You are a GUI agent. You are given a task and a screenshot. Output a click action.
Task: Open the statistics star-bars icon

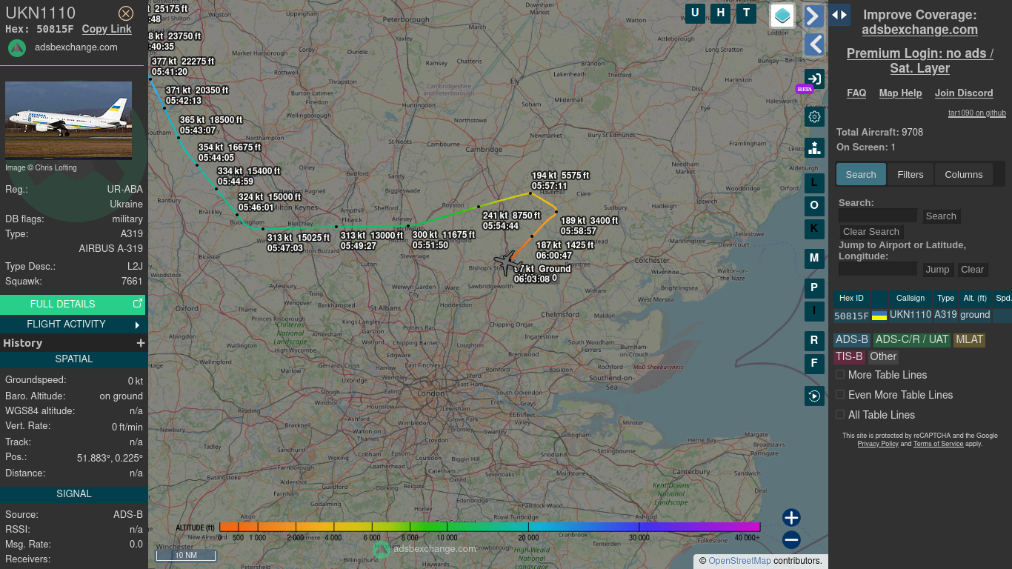814,147
